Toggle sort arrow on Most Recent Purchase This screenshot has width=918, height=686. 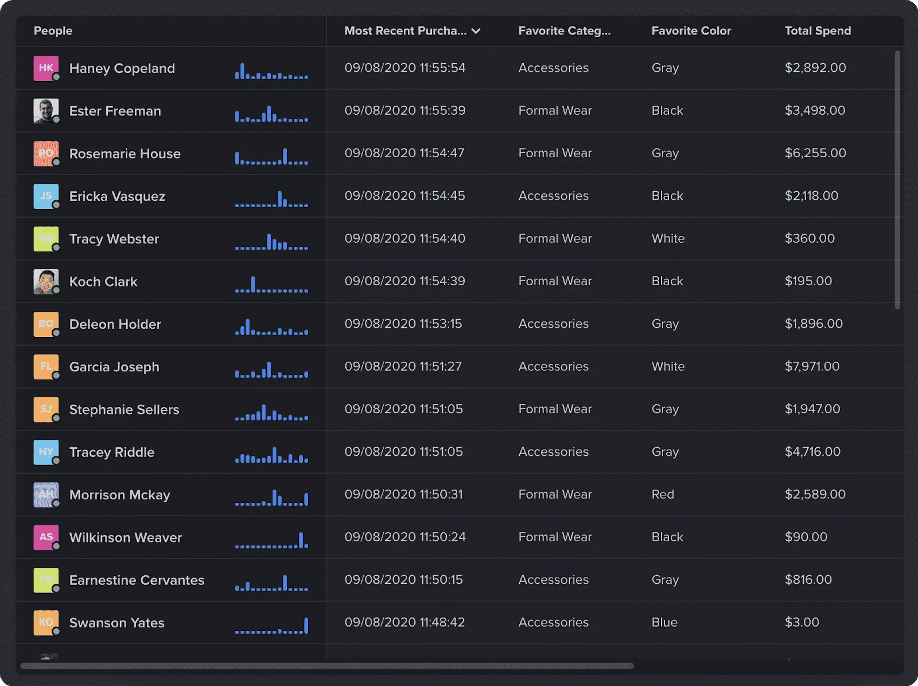click(476, 31)
